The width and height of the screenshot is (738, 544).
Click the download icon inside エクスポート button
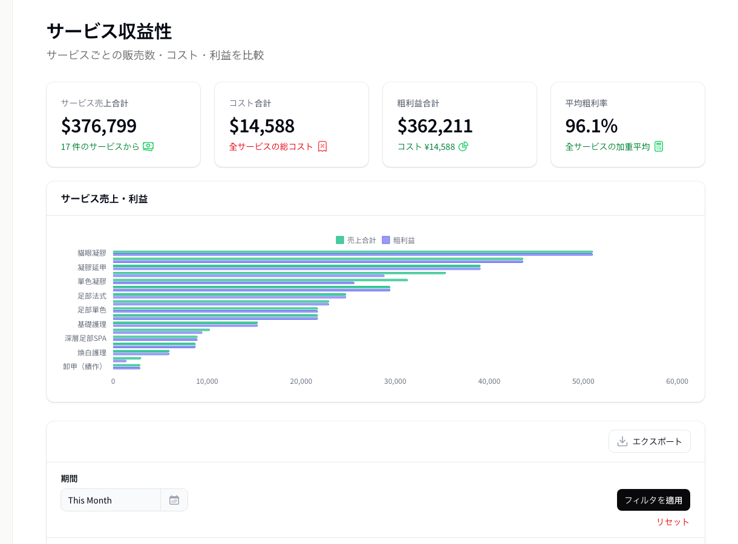621,441
